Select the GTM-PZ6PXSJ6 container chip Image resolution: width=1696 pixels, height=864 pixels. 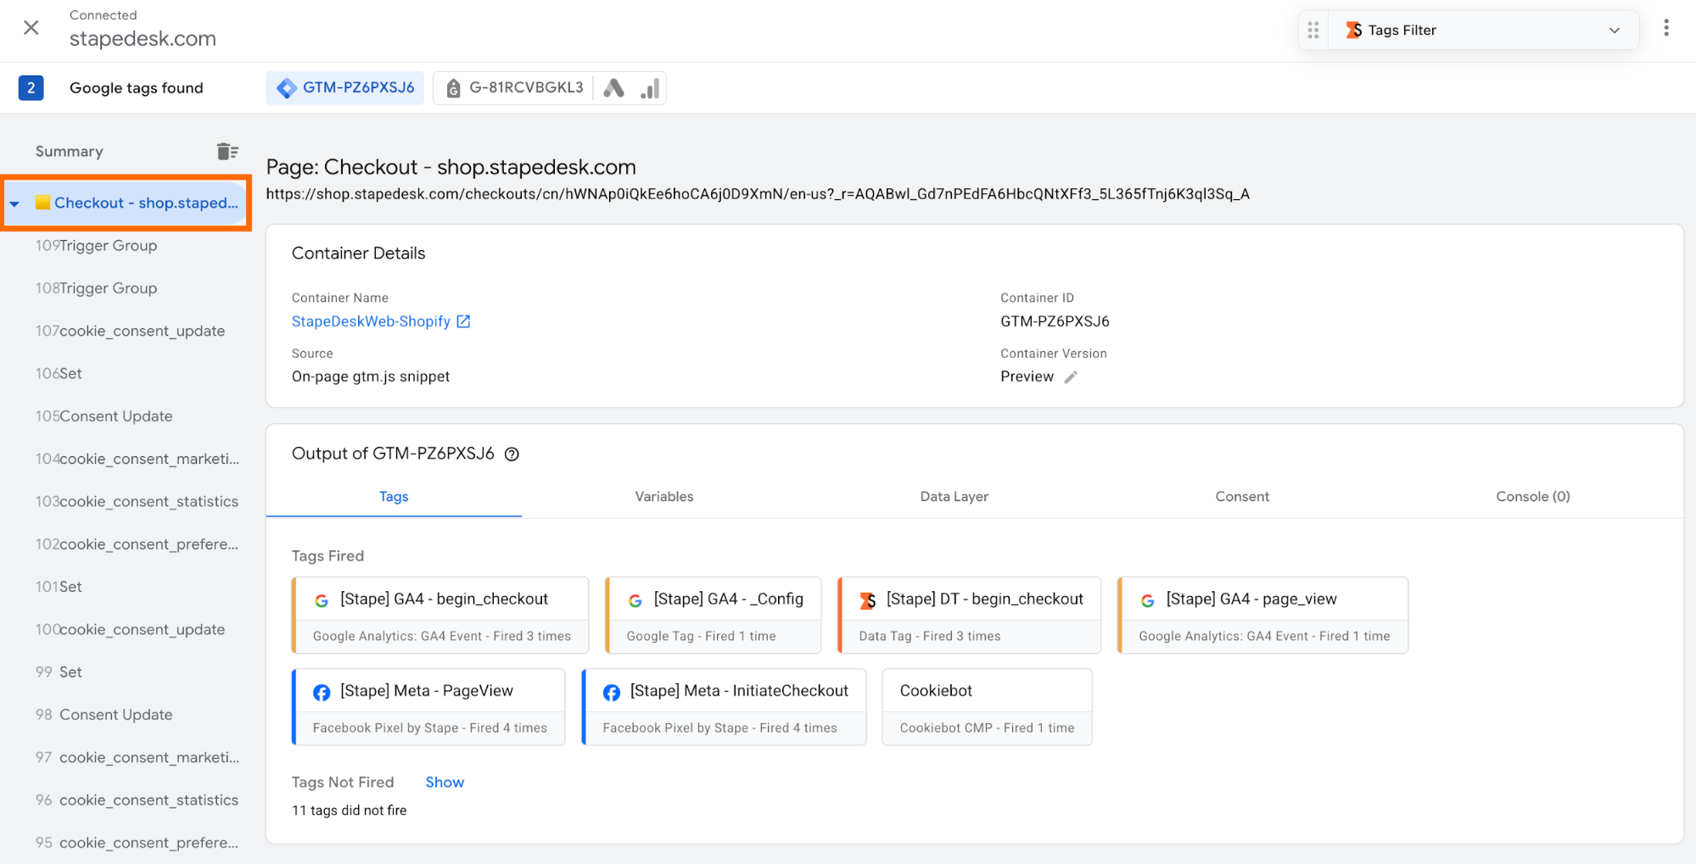pos(345,88)
